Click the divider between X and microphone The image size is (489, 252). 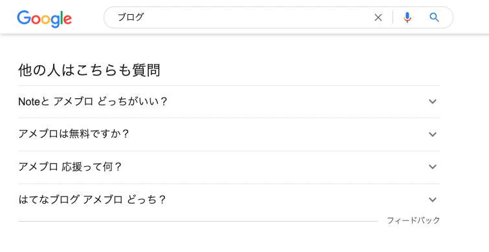[x=392, y=17]
